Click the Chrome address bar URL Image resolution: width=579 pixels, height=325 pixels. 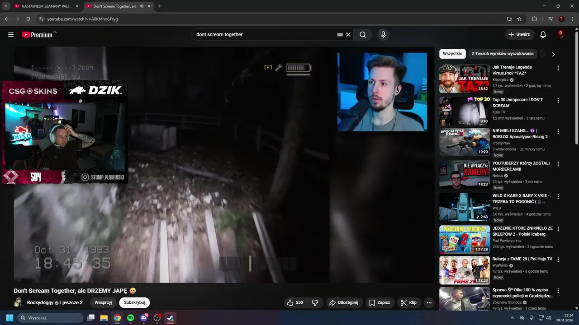82,19
